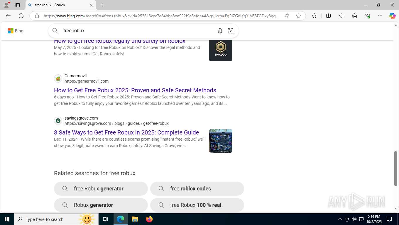The width and height of the screenshot is (399, 225).
Task: Reload the page with the Refresh icon
Action: [x=21, y=16]
